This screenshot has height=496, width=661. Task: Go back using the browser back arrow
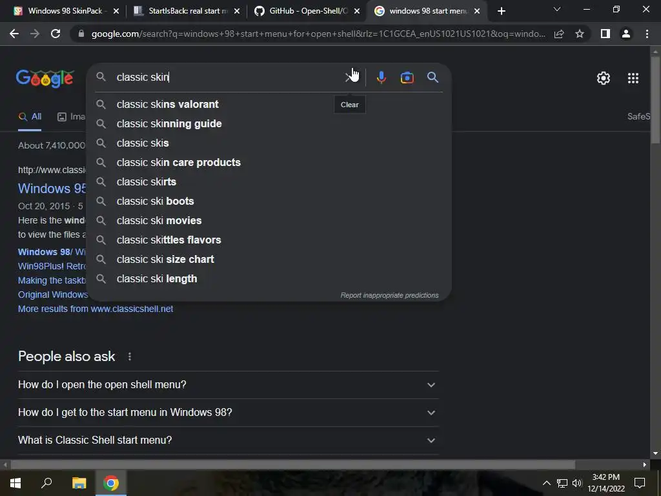[x=14, y=34]
